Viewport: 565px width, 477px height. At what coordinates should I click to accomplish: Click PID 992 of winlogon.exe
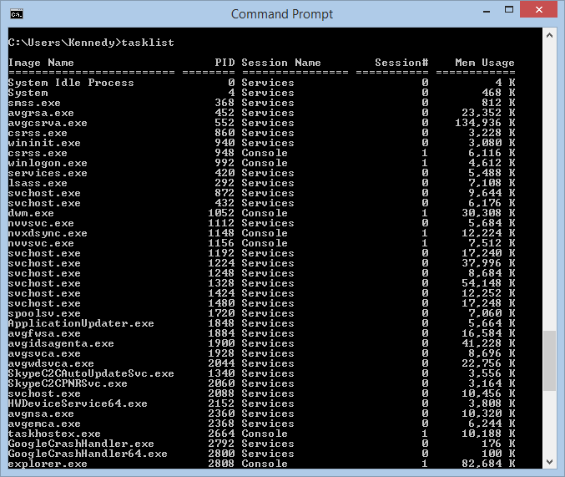[x=224, y=163]
